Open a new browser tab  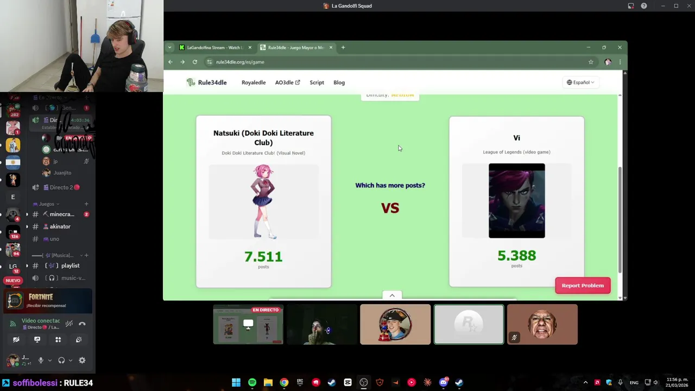(x=343, y=47)
